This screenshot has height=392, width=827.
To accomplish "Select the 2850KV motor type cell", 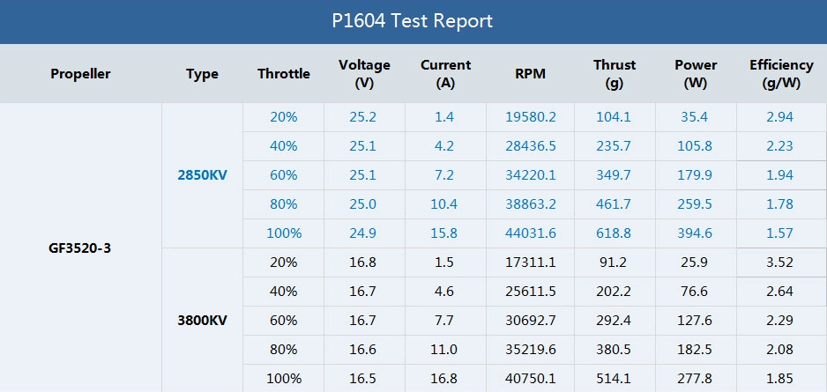I will (202, 175).
